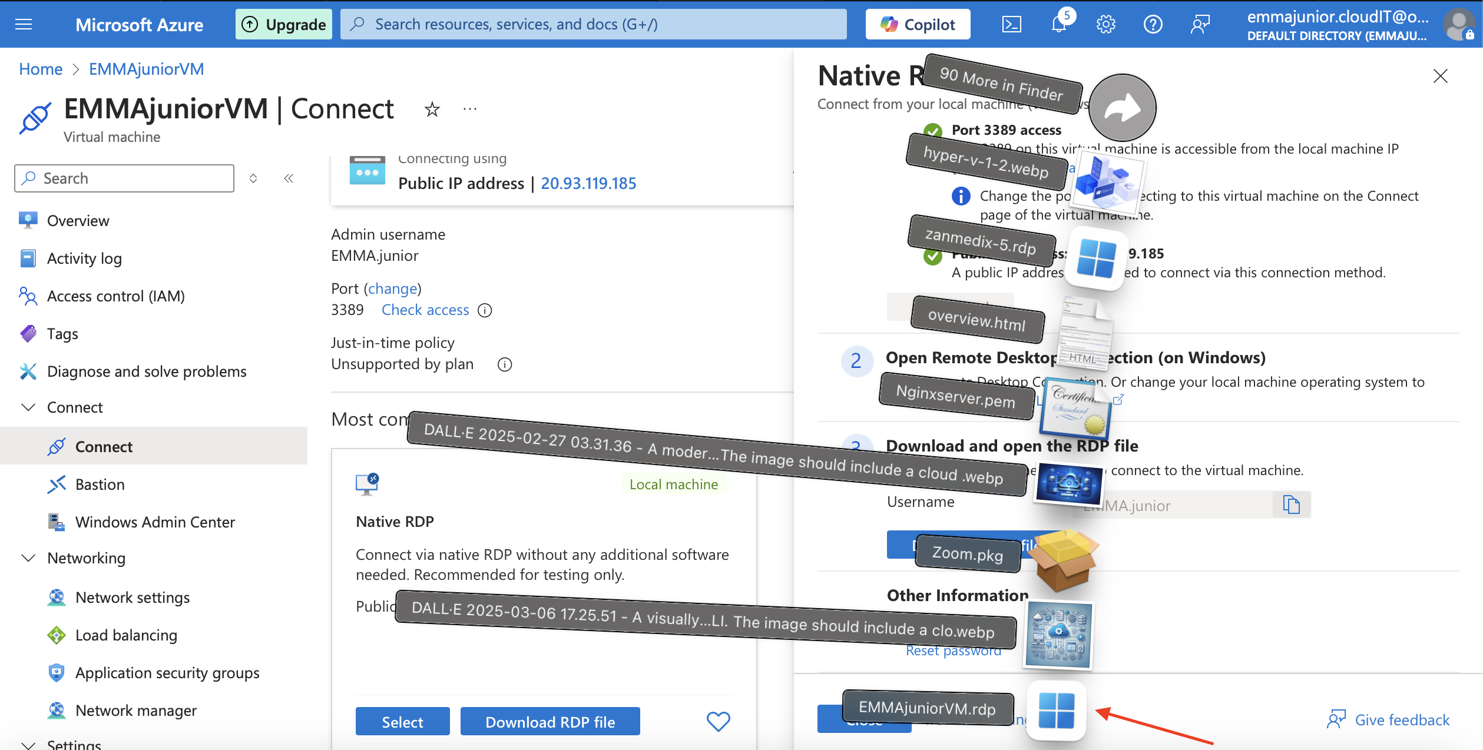Click Select on the Native RDP card
Viewport: 1483px width, 750px height.
click(403, 721)
